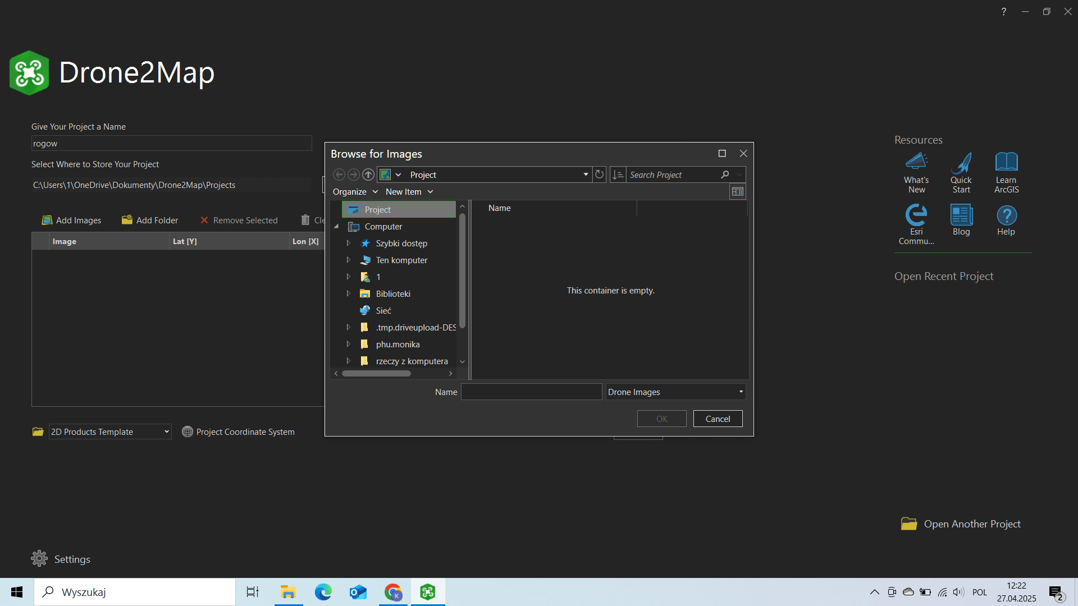Go up one level in browse dialog
The width and height of the screenshot is (1078, 606).
[368, 175]
